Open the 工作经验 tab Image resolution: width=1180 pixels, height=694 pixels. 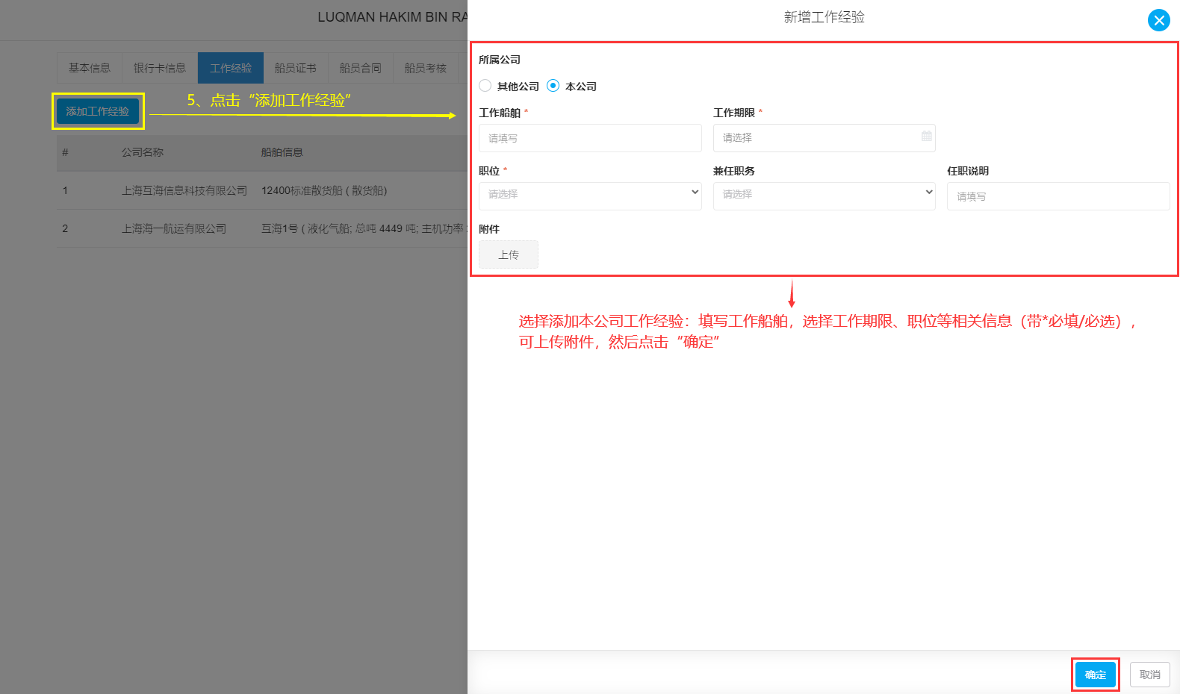coord(231,68)
